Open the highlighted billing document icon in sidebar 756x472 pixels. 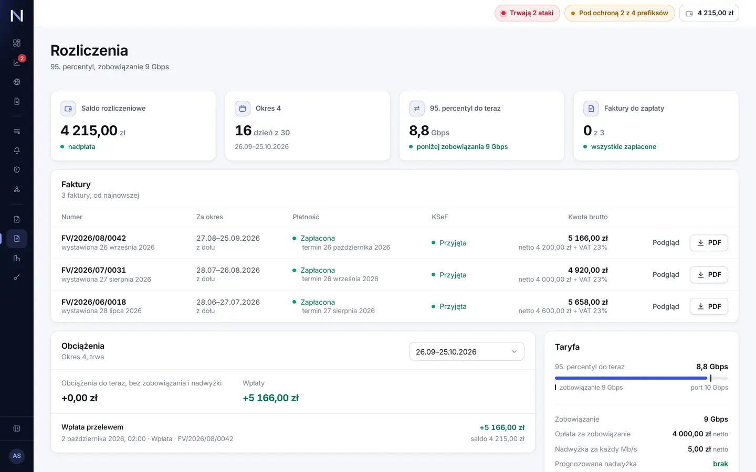[x=17, y=239]
